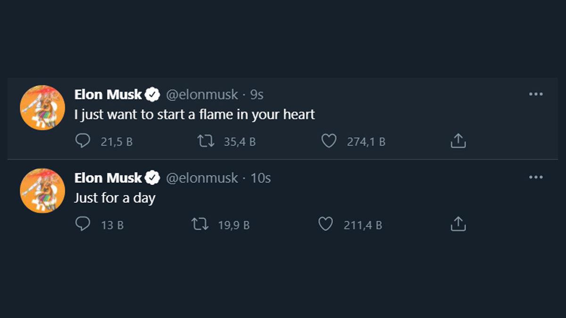Open Elon Musk avatar on second tweet
The height and width of the screenshot is (318, 566).
(42, 191)
